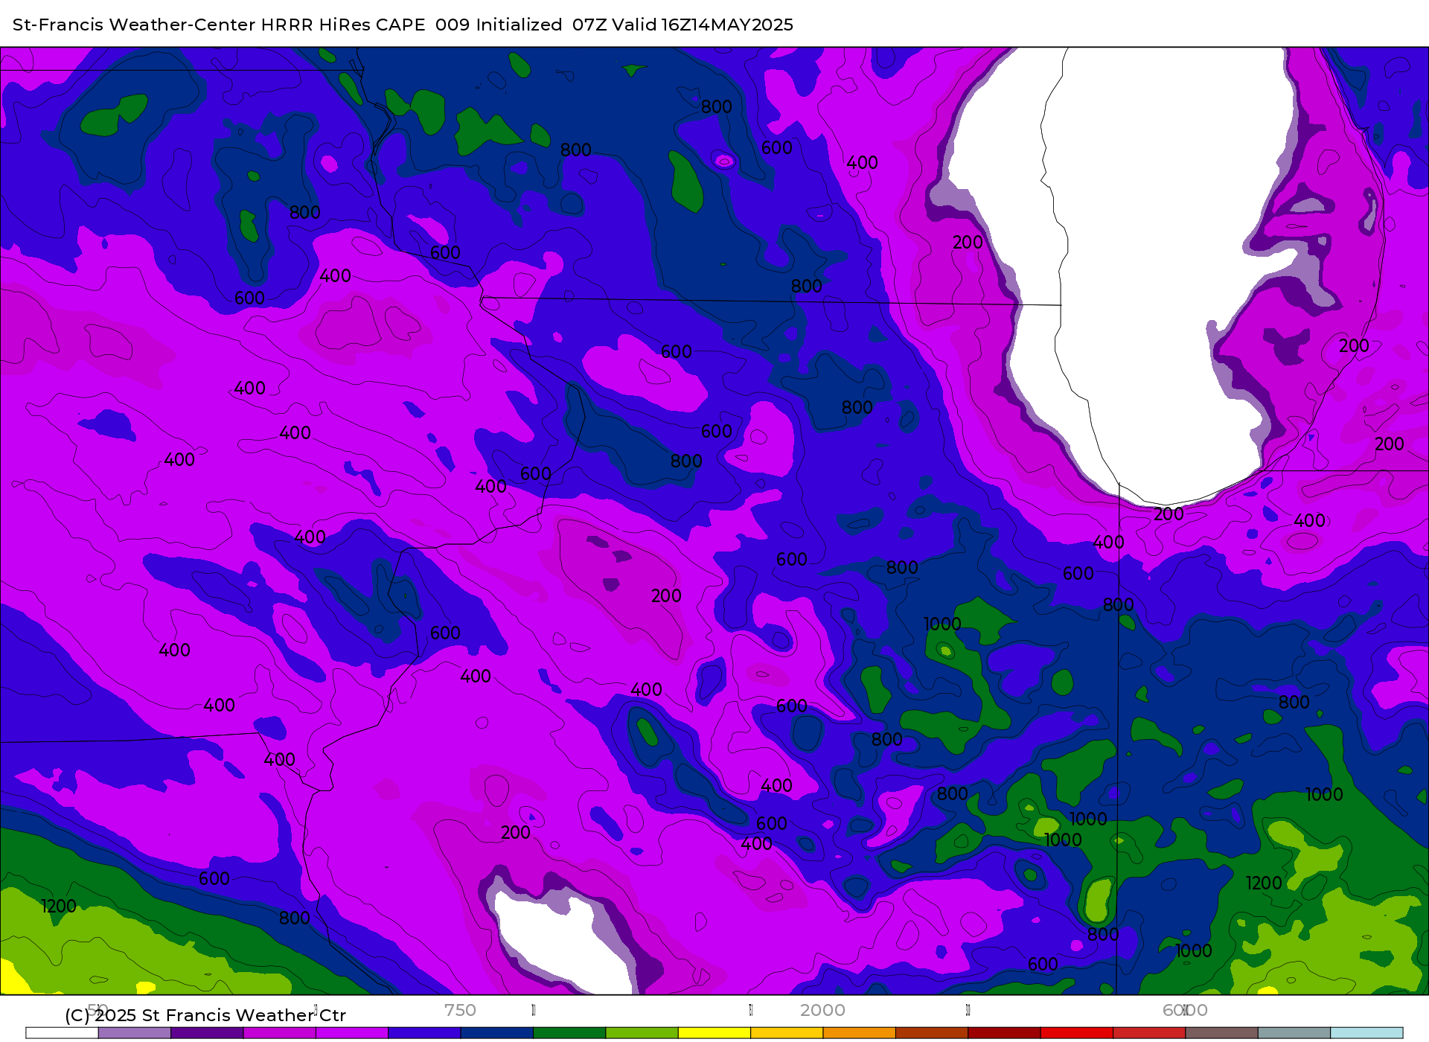Image resolution: width=1429 pixels, height=1042 pixels.
Task: Pick the gray-teal legend swatch
Action: pyautogui.click(x=1294, y=1033)
